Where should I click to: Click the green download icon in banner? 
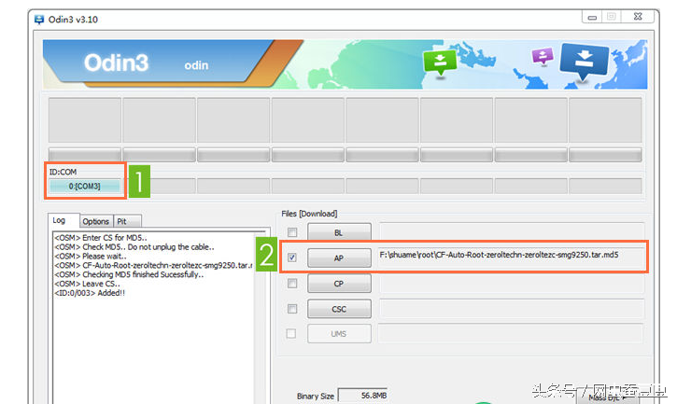coord(440,62)
